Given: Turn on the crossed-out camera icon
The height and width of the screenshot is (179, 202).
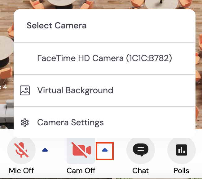Looking at the screenshot, I should 81,150.
